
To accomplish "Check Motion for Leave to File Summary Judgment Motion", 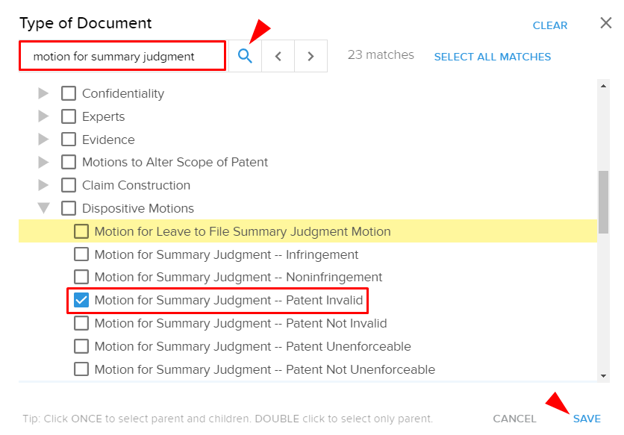I will (x=81, y=231).
